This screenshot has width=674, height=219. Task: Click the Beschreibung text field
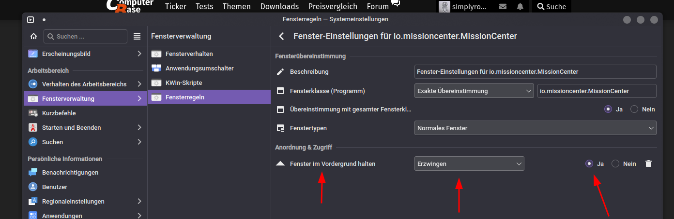click(536, 72)
